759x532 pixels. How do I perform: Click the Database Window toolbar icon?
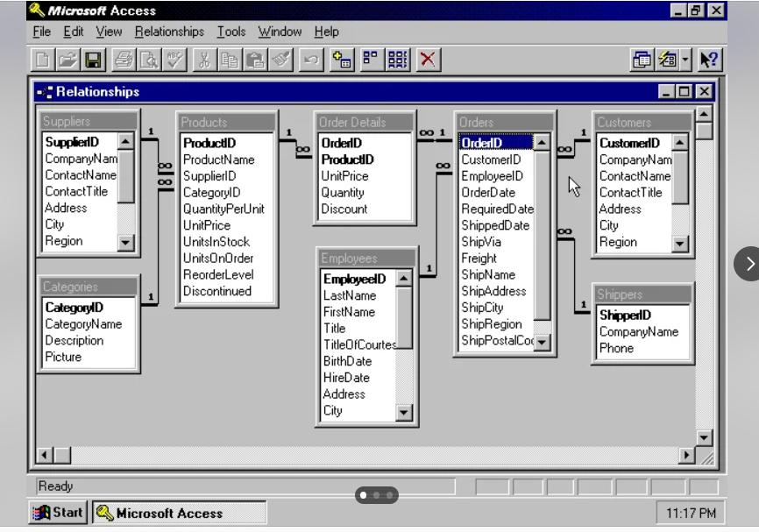[x=642, y=60]
